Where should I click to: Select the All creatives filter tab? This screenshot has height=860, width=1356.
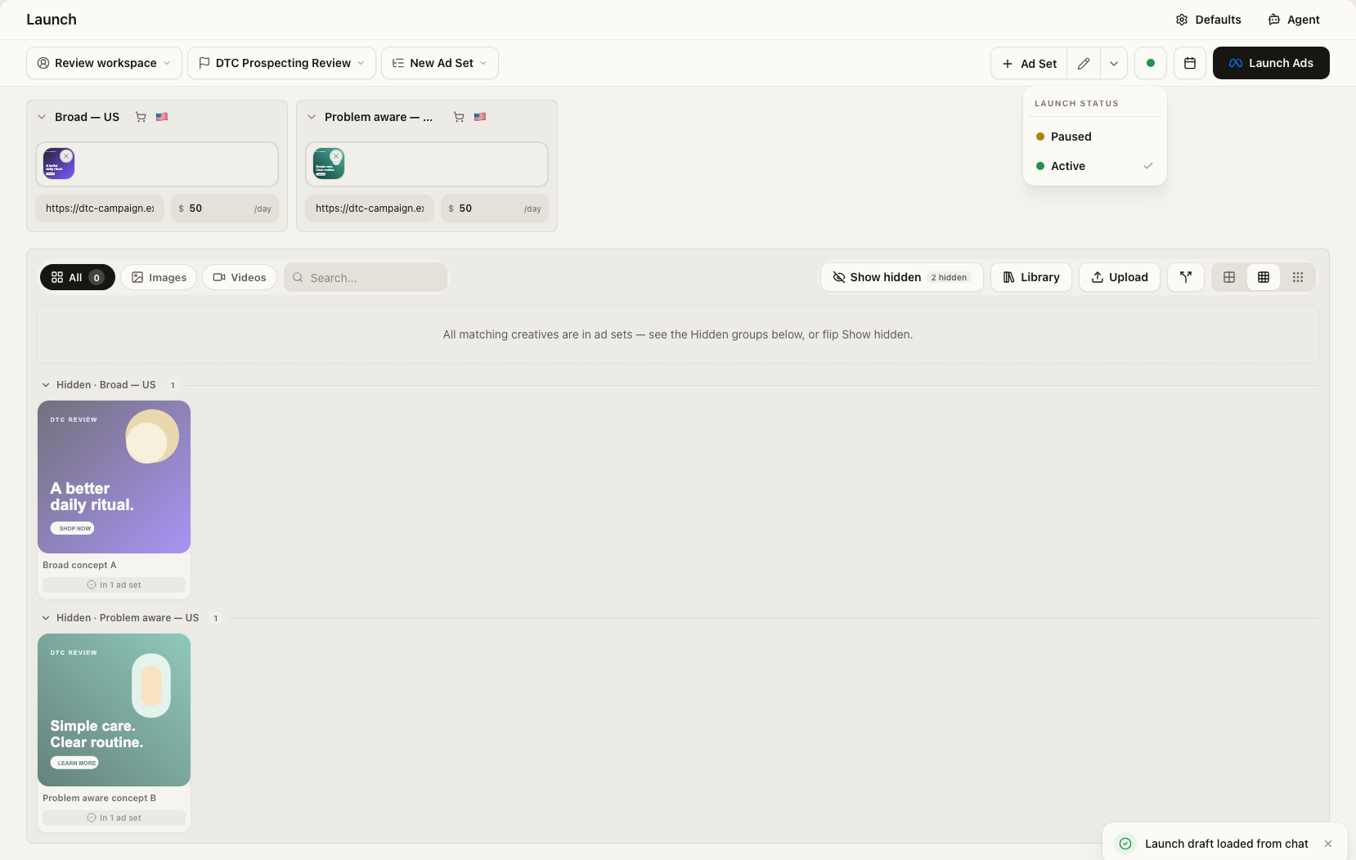coord(78,277)
